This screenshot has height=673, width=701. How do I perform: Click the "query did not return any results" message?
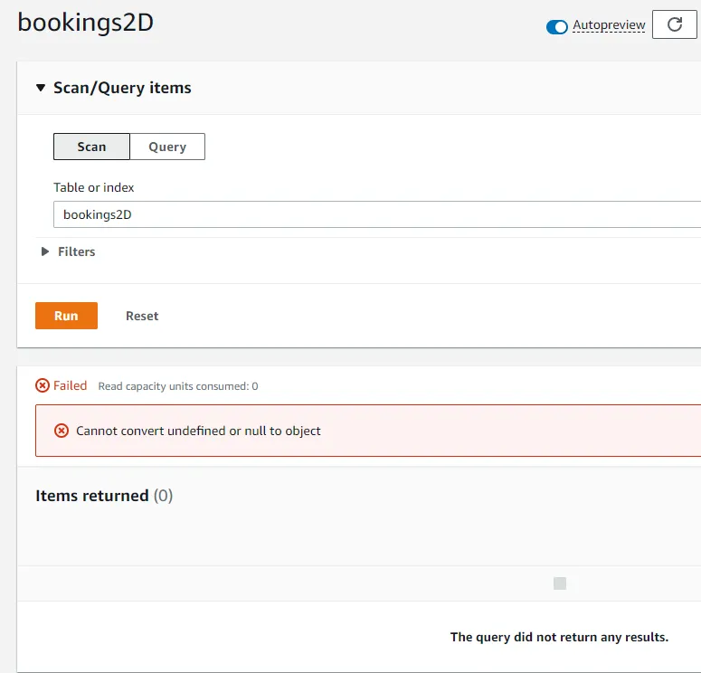[x=559, y=637]
